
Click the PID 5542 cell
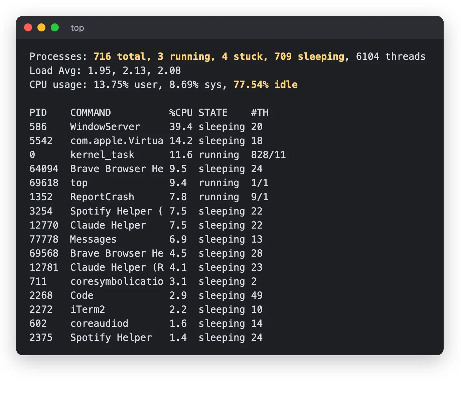pos(41,141)
